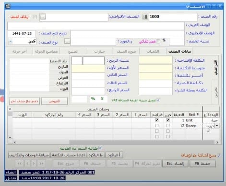Click the حذف F6 delete button

coord(92,164)
